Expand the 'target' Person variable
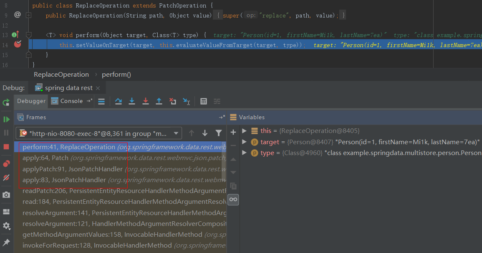Screen dimensions: 482x253 tap(245, 142)
